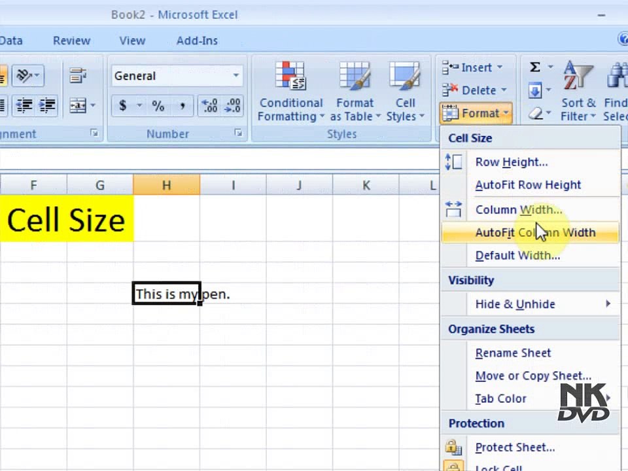Open Find & Select binoculars icon
Viewport: 628px width, 471px height.
618,76
